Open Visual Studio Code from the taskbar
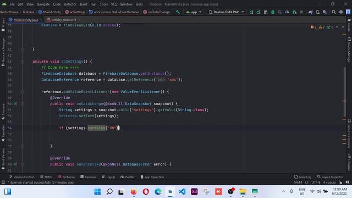 182,192
